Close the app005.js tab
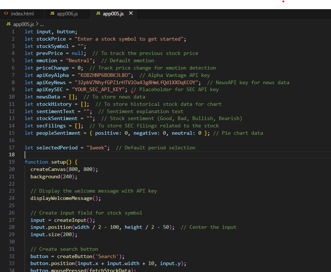This screenshot has height=272, width=331. click(x=131, y=13)
